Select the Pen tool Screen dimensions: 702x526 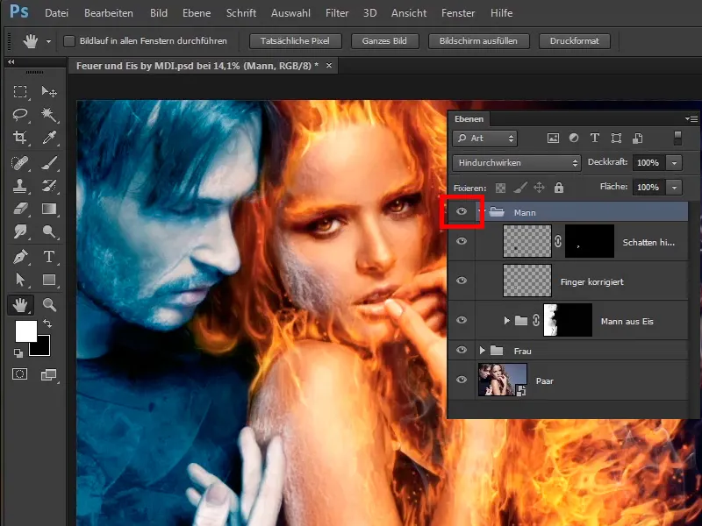[20, 257]
